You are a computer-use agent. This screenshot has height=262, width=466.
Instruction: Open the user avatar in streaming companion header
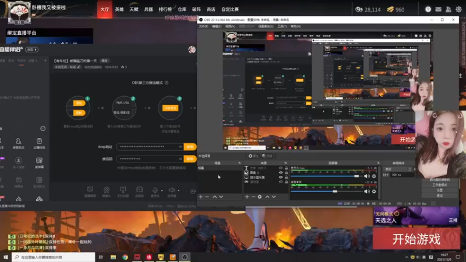pyautogui.click(x=192, y=49)
